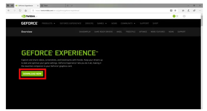
Task: Select the Overview section heading
Action: pyautogui.click(x=27, y=32)
